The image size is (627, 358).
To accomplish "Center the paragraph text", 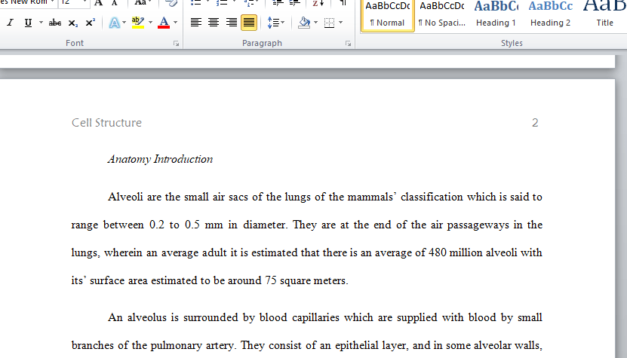I will pos(214,23).
